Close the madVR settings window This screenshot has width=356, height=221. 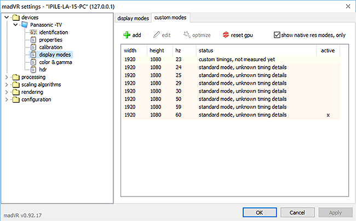pyautogui.click(x=348, y=7)
